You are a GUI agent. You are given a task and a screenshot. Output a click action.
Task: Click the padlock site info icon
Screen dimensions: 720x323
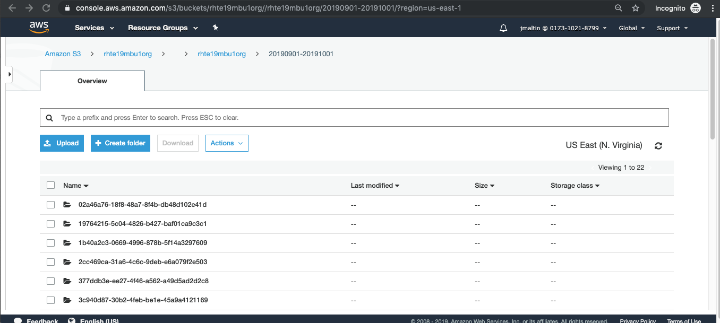(x=67, y=8)
